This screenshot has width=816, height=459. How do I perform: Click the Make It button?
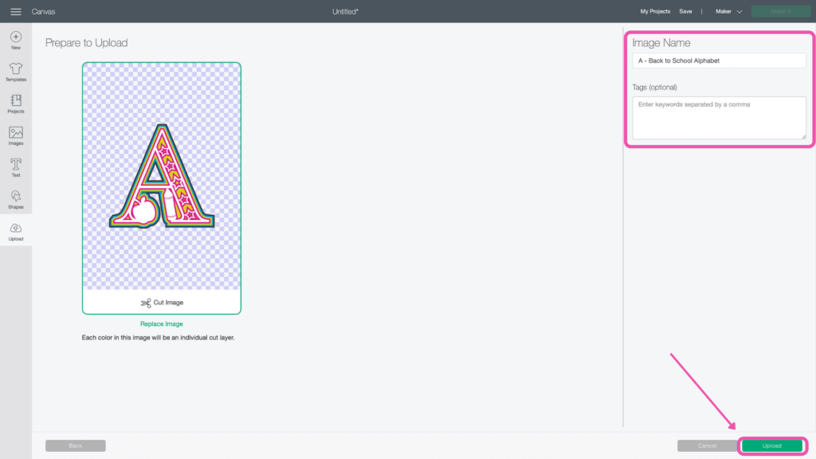coord(781,11)
